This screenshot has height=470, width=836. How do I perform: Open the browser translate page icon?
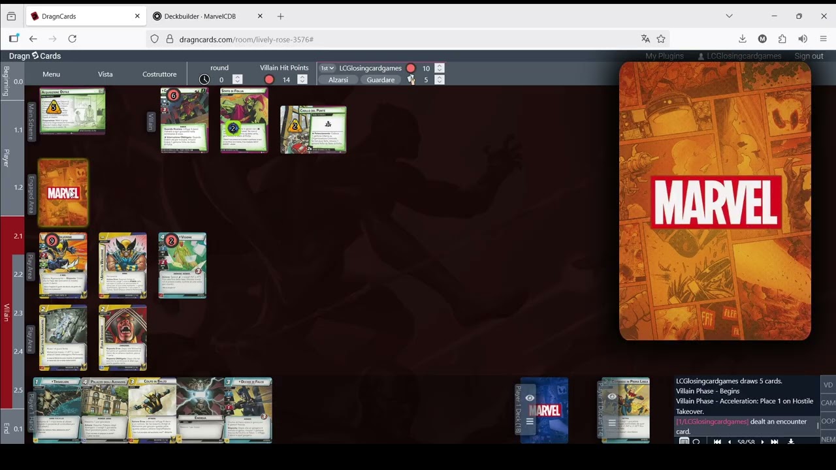tap(645, 39)
